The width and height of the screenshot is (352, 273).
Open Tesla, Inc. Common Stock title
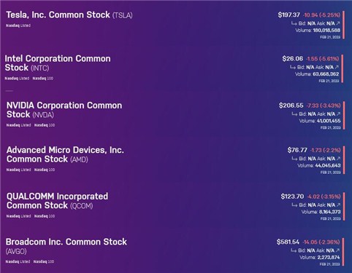click(x=69, y=15)
